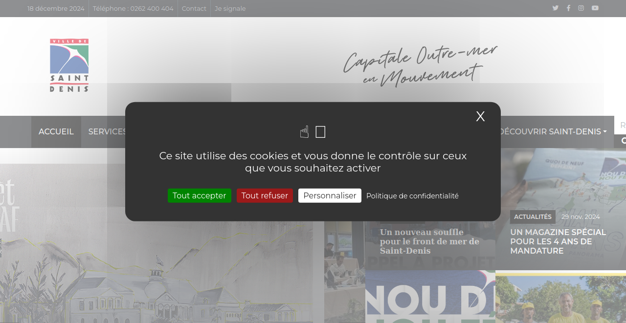Close the cookie dialog with X

pos(480,116)
